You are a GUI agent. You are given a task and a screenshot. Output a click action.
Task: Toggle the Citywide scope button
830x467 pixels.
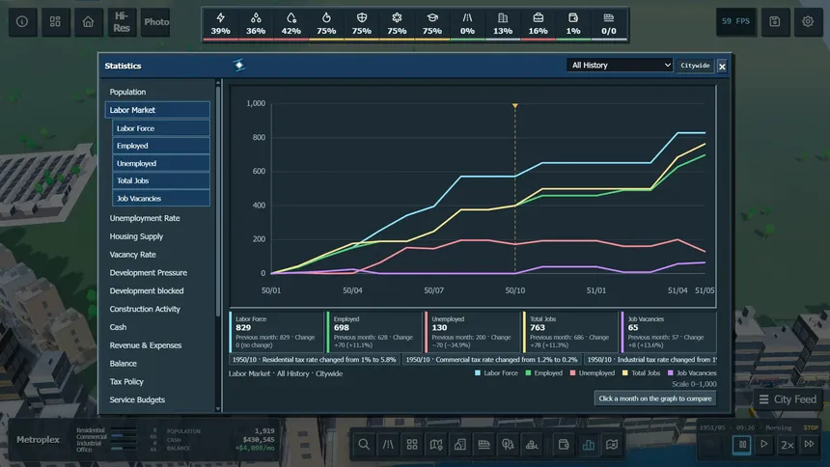point(695,65)
